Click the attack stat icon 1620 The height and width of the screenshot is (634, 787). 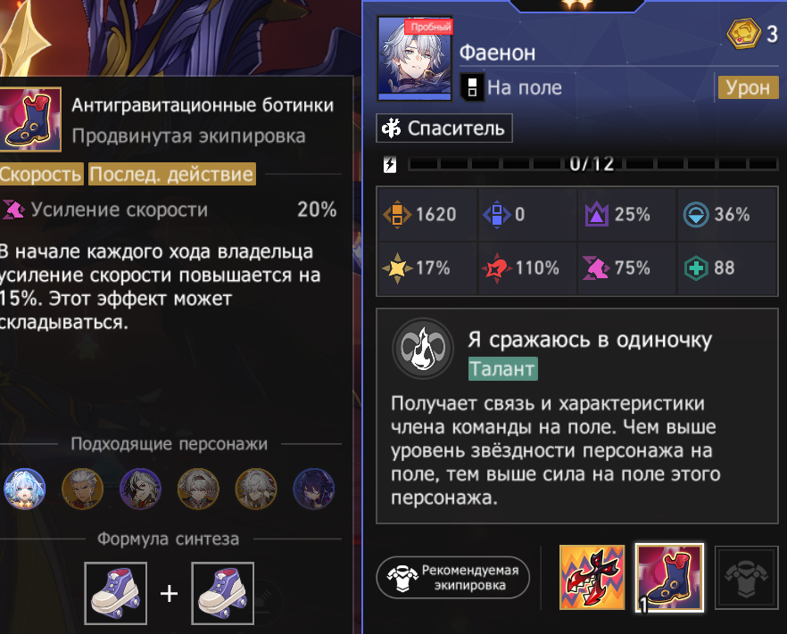click(x=397, y=214)
